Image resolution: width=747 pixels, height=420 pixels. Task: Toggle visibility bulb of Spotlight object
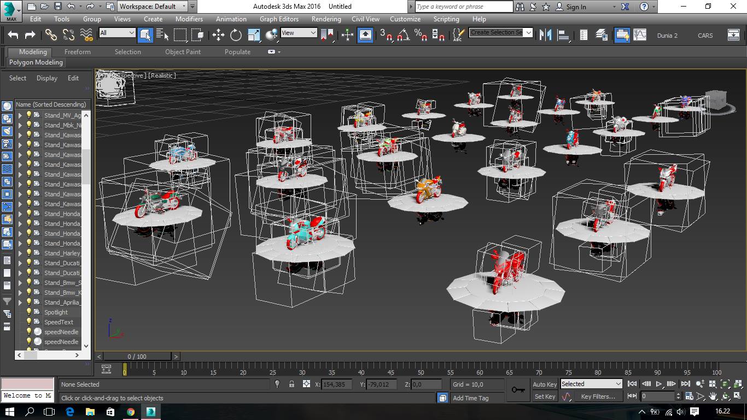click(30, 312)
